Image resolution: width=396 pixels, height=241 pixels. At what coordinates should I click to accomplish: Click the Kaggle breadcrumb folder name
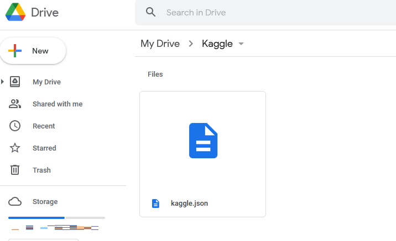point(217,44)
